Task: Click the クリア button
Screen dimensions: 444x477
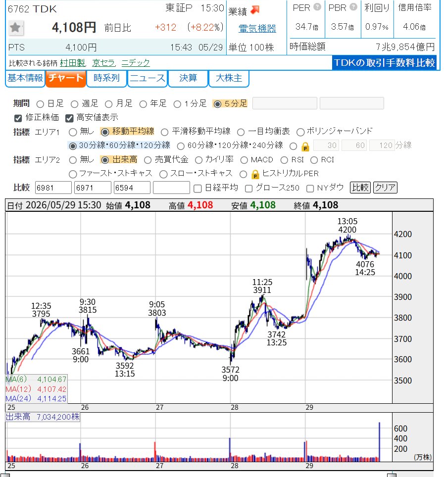Action: coord(385,188)
